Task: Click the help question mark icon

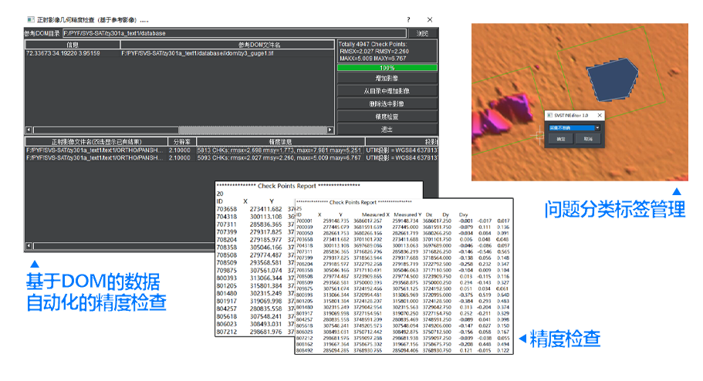Action: point(408,19)
